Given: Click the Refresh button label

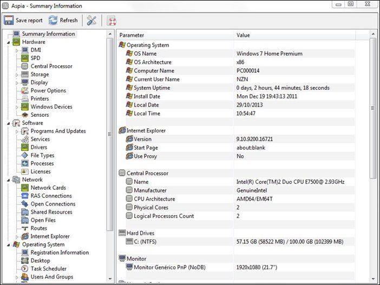Looking at the screenshot, I should coord(69,21).
